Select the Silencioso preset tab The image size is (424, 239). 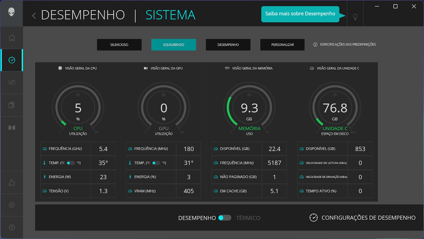click(119, 45)
